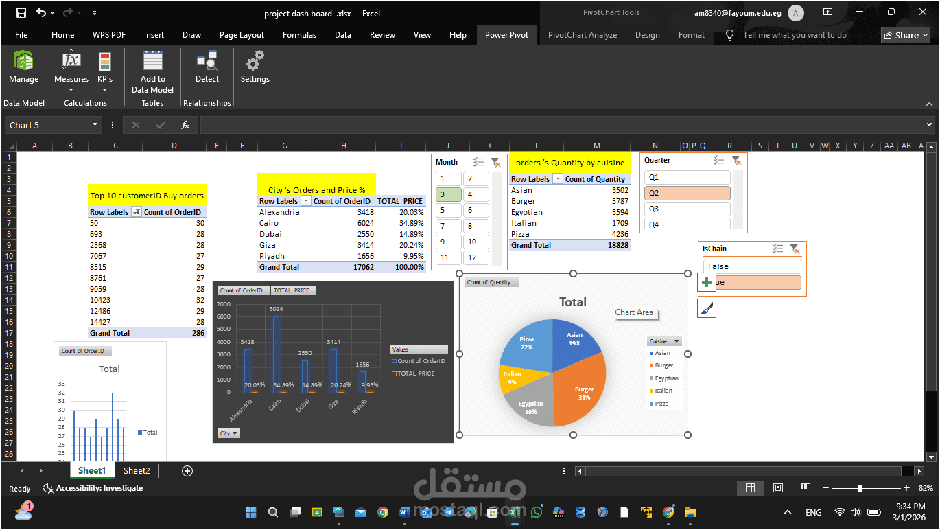Toggle multi-select in IsChain slicer

[x=777, y=249]
